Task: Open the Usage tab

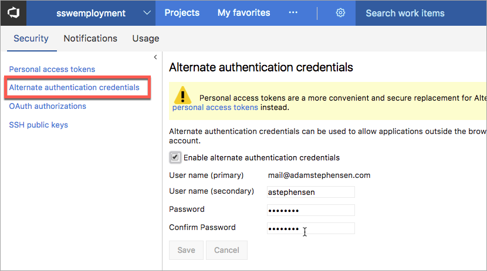Action: [146, 39]
